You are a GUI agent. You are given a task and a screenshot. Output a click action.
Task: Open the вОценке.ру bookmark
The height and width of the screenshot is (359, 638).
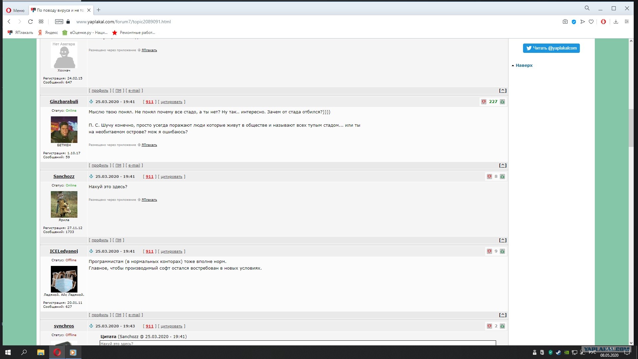pos(85,33)
